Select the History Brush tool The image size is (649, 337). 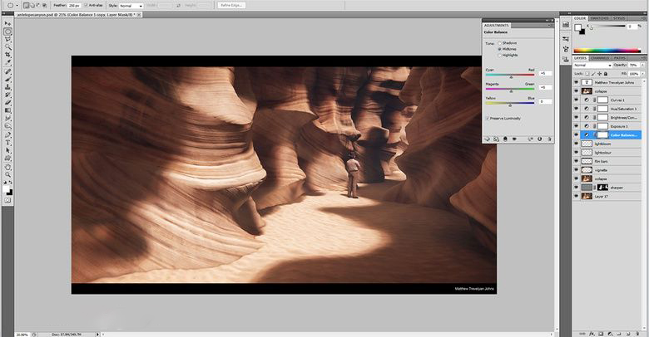[7, 95]
